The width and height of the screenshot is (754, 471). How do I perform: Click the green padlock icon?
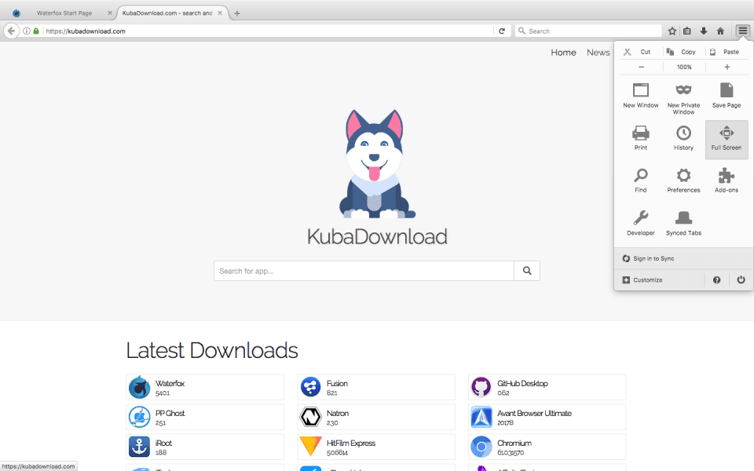point(36,31)
